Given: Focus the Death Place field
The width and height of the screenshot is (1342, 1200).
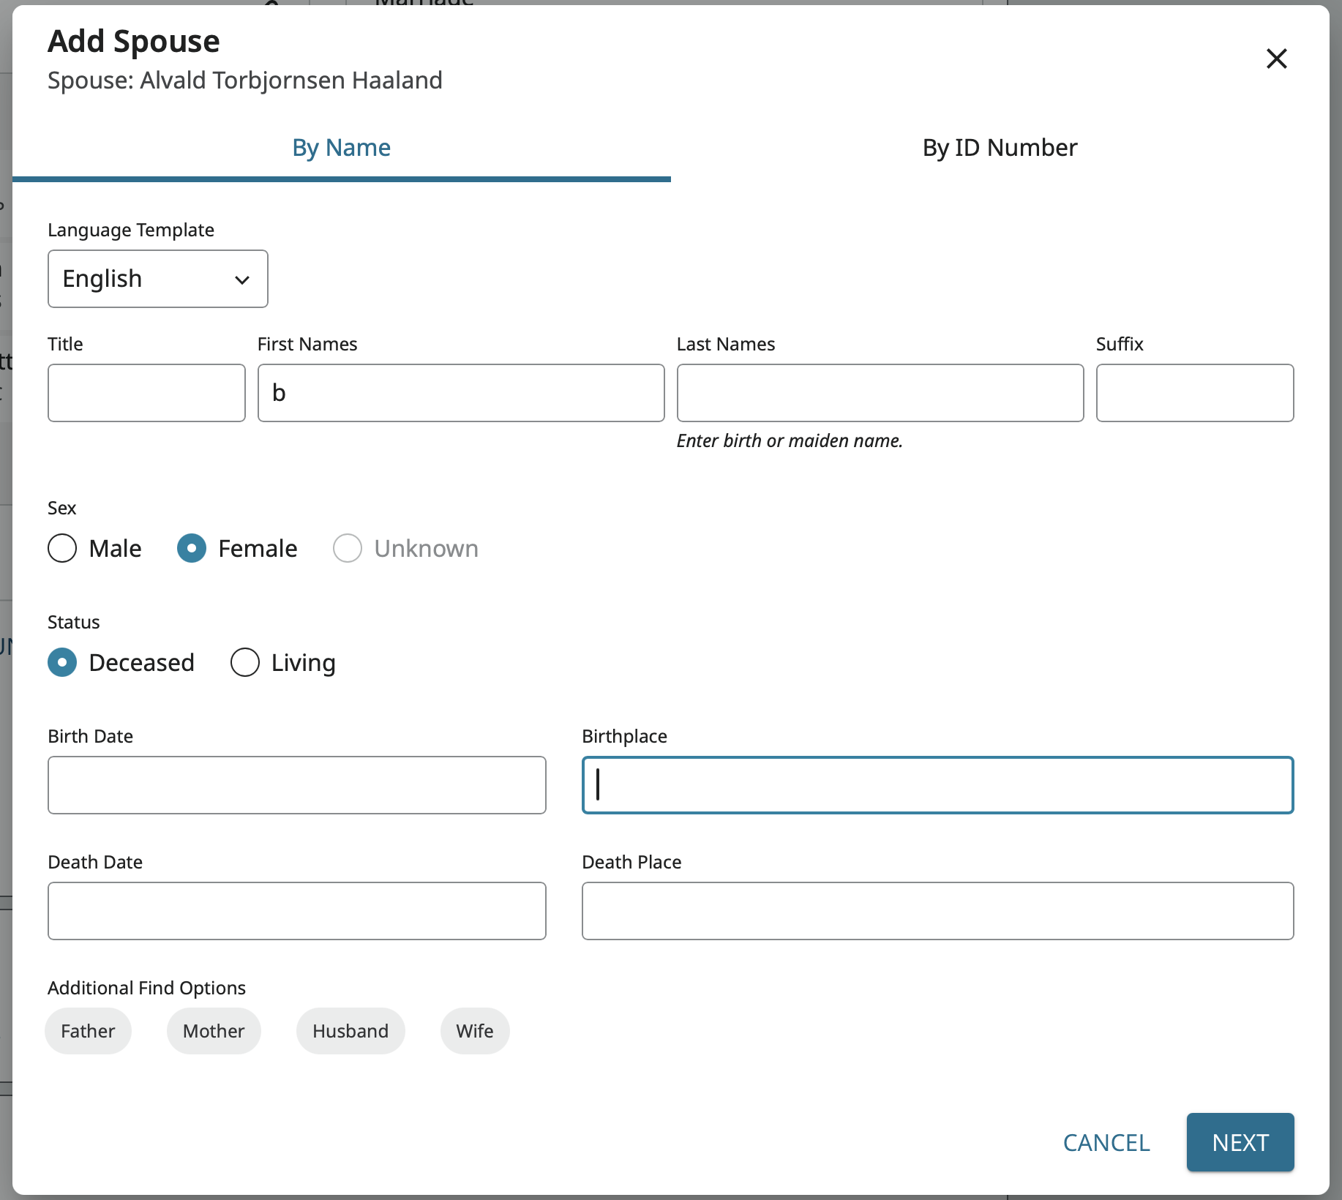Looking at the screenshot, I should click(937, 911).
